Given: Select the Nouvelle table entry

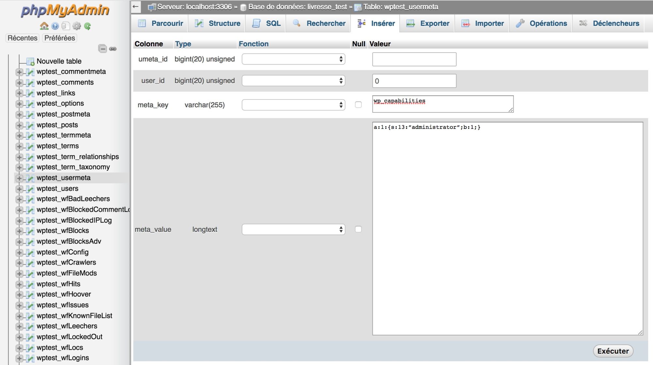Looking at the screenshot, I should tap(59, 61).
